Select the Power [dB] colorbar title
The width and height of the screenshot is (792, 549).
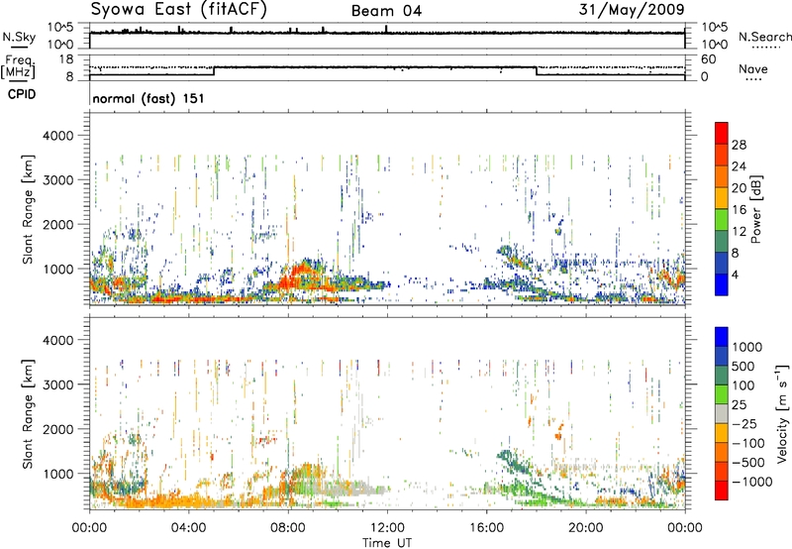coord(756,209)
